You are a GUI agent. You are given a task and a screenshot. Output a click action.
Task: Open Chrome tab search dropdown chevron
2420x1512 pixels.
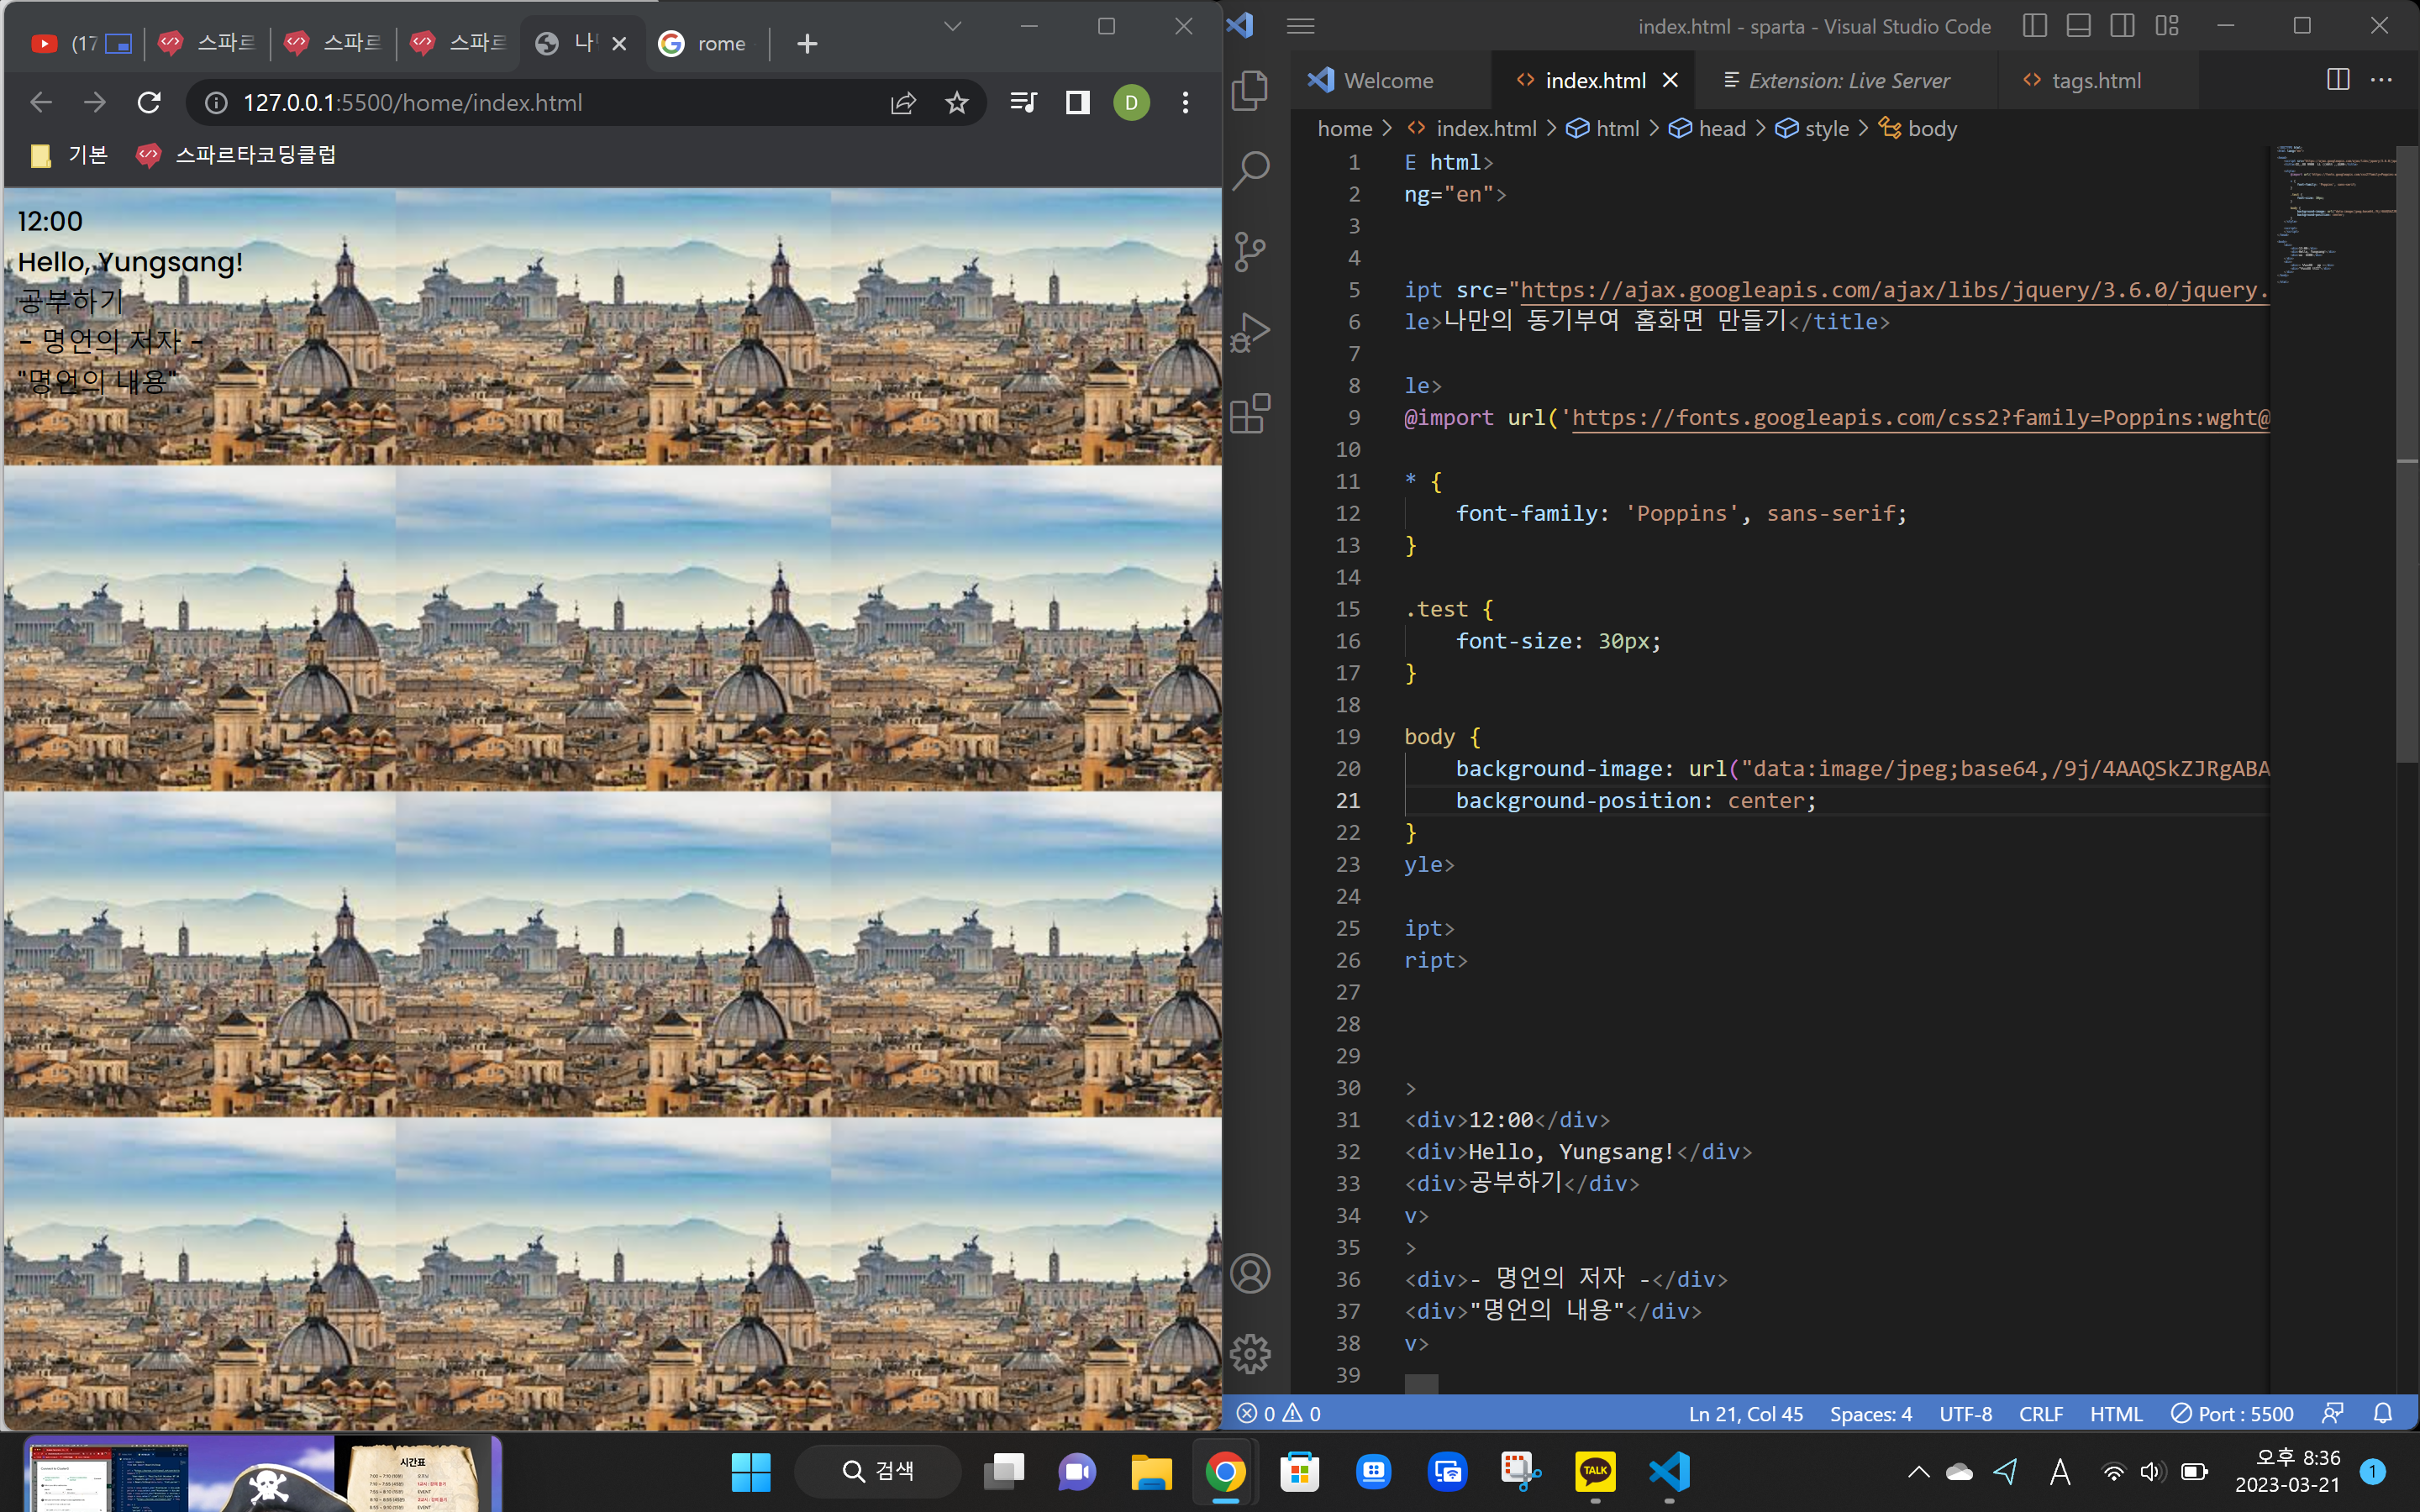click(x=952, y=27)
